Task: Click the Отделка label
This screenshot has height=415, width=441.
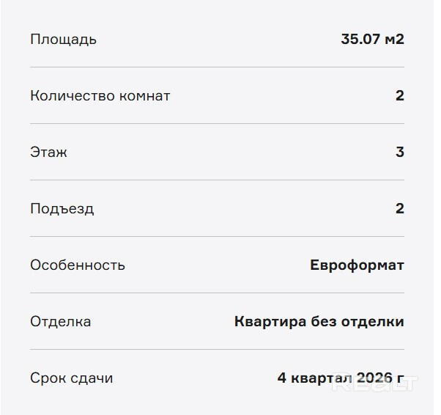Action: (x=61, y=322)
